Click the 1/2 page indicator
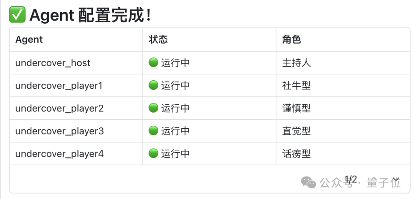The image size is (414, 199). [x=351, y=180]
